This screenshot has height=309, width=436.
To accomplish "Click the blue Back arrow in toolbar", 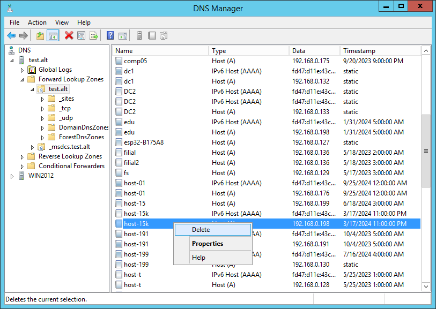I will click(11, 36).
